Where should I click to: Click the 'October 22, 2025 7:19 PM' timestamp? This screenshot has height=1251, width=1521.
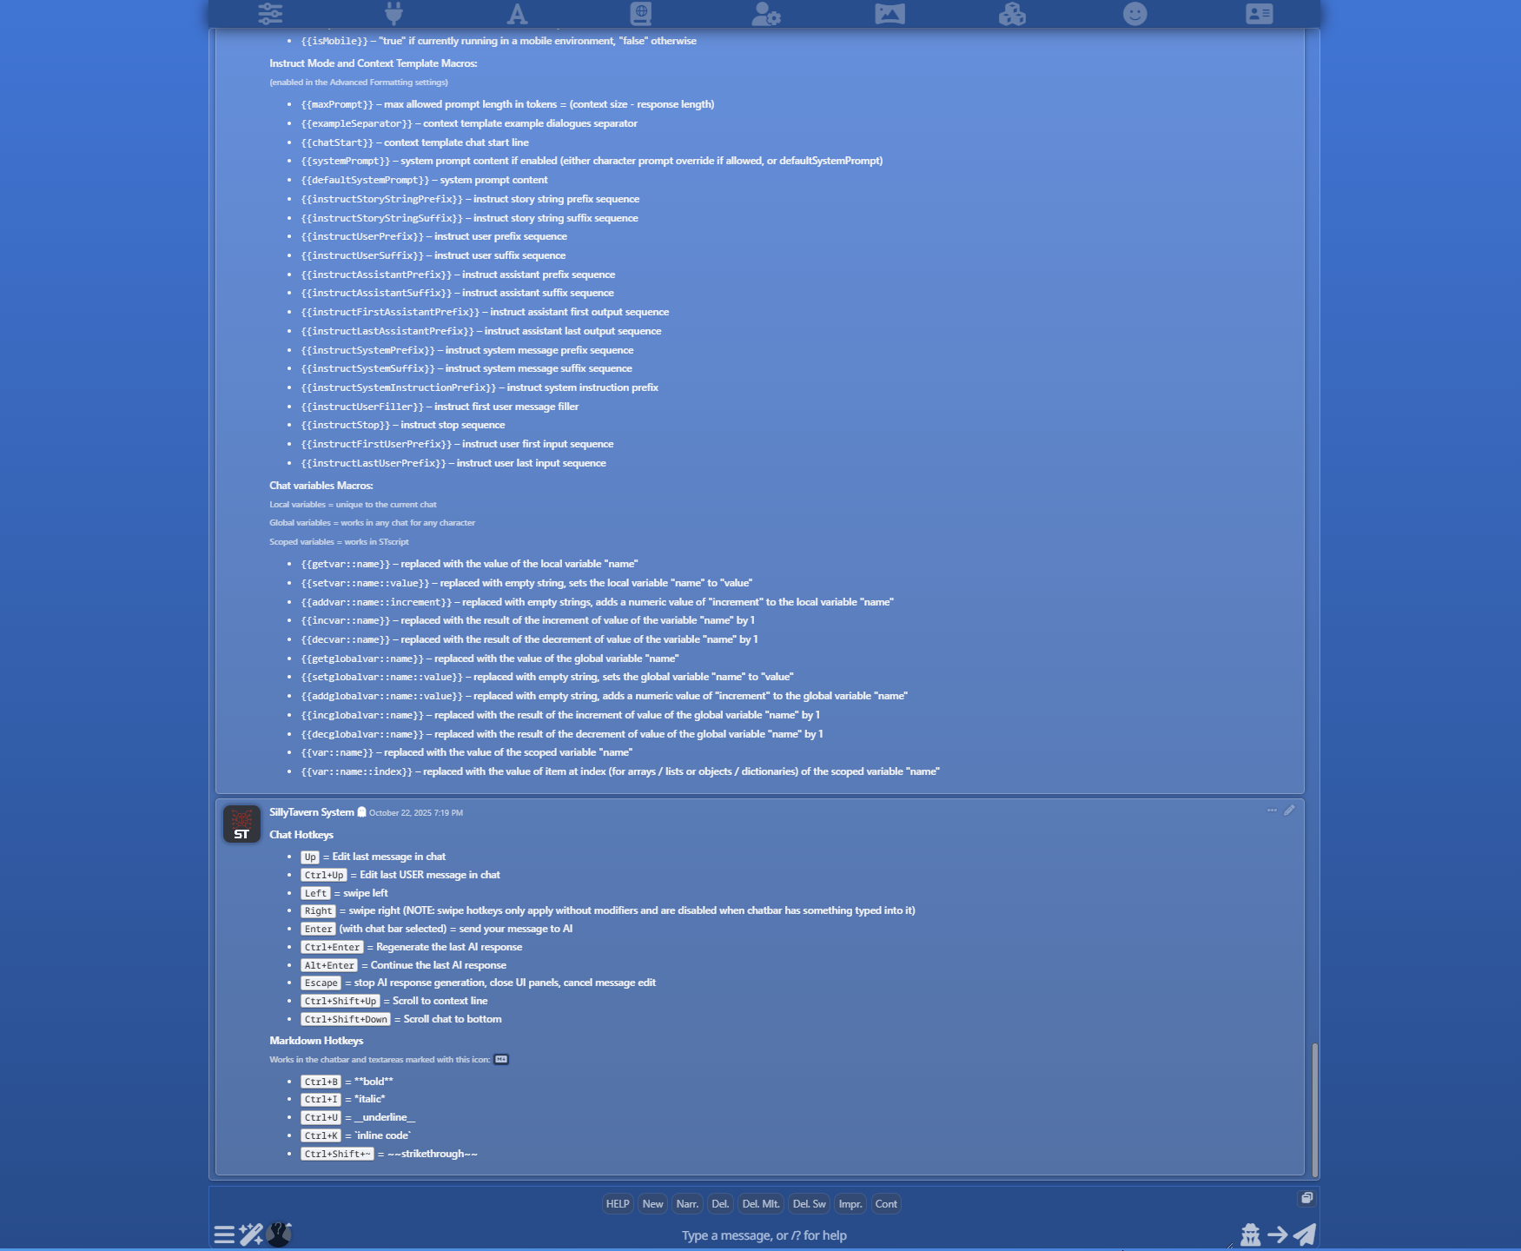coord(416,813)
